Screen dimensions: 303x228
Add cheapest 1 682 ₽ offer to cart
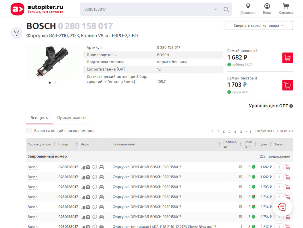click(x=287, y=58)
